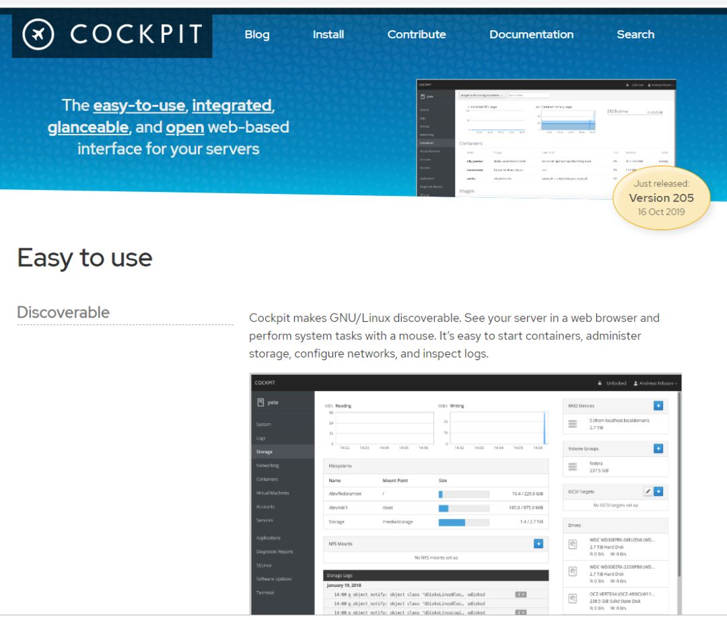Follow the "integrated" link in the tagline
727x620 pixels.
pos(232,106)
